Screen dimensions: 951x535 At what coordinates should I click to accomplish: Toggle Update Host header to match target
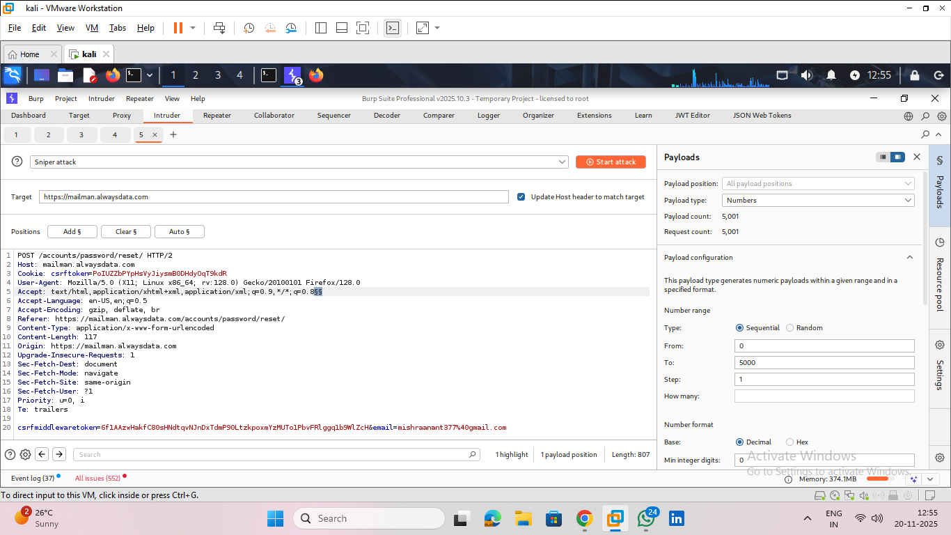(x=521, y=197)
